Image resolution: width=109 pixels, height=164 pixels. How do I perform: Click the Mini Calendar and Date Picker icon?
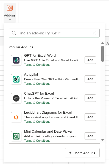[x=16, y=136]
